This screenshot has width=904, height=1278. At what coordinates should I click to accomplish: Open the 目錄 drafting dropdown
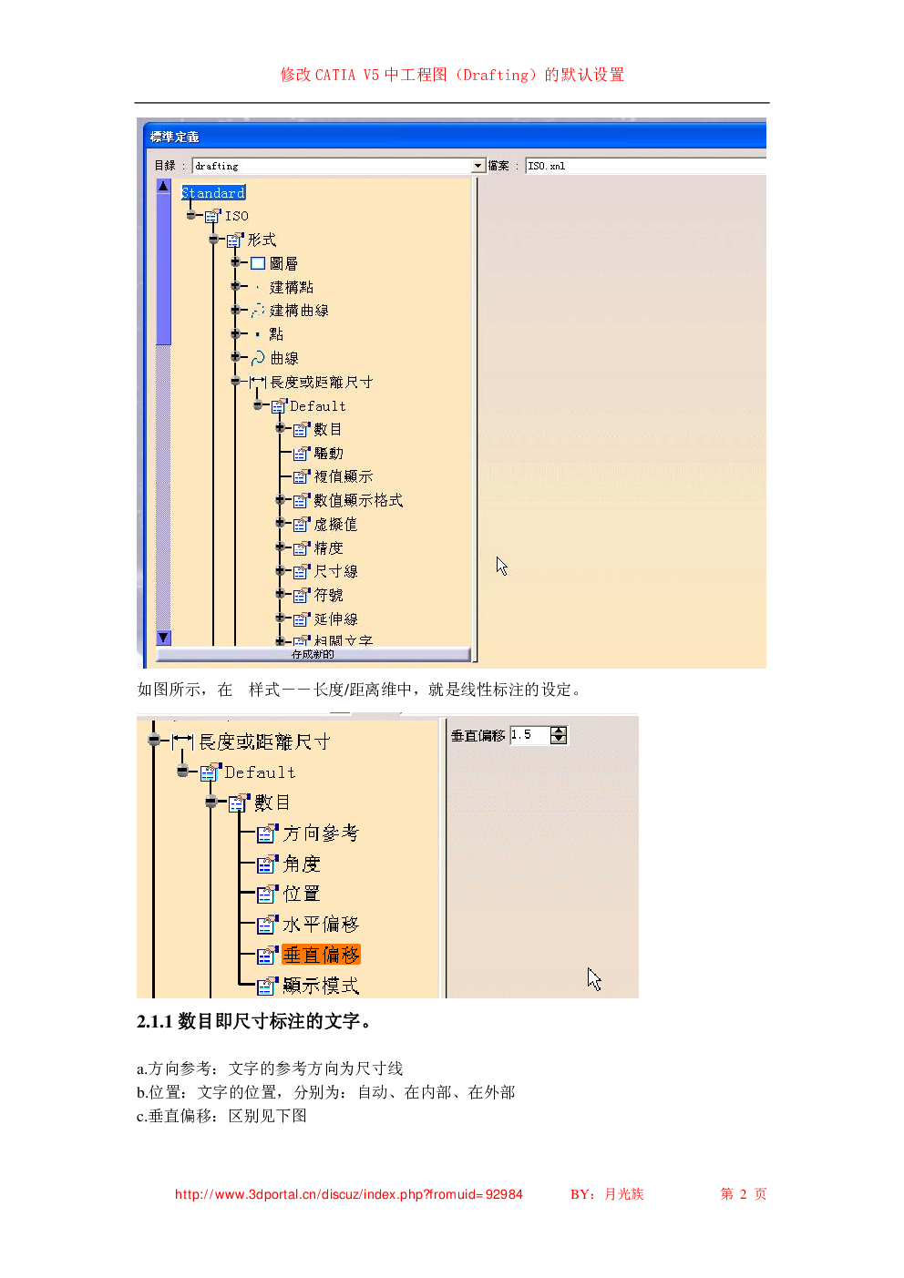(478, 166)
